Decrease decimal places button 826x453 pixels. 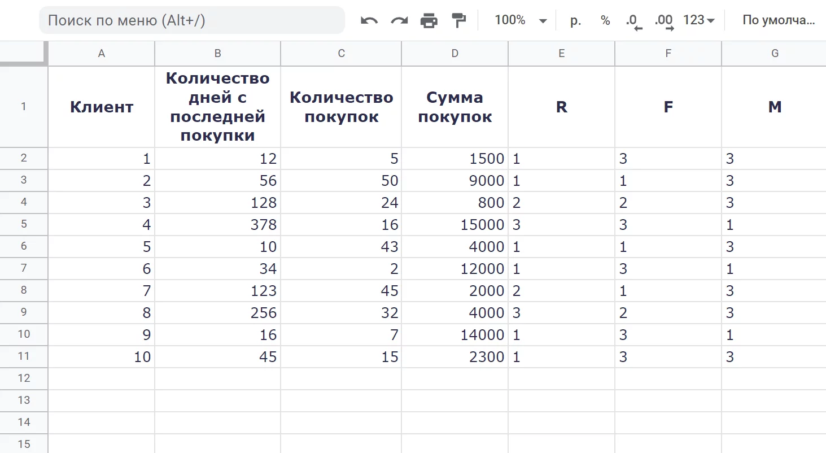tap(634, 21)
